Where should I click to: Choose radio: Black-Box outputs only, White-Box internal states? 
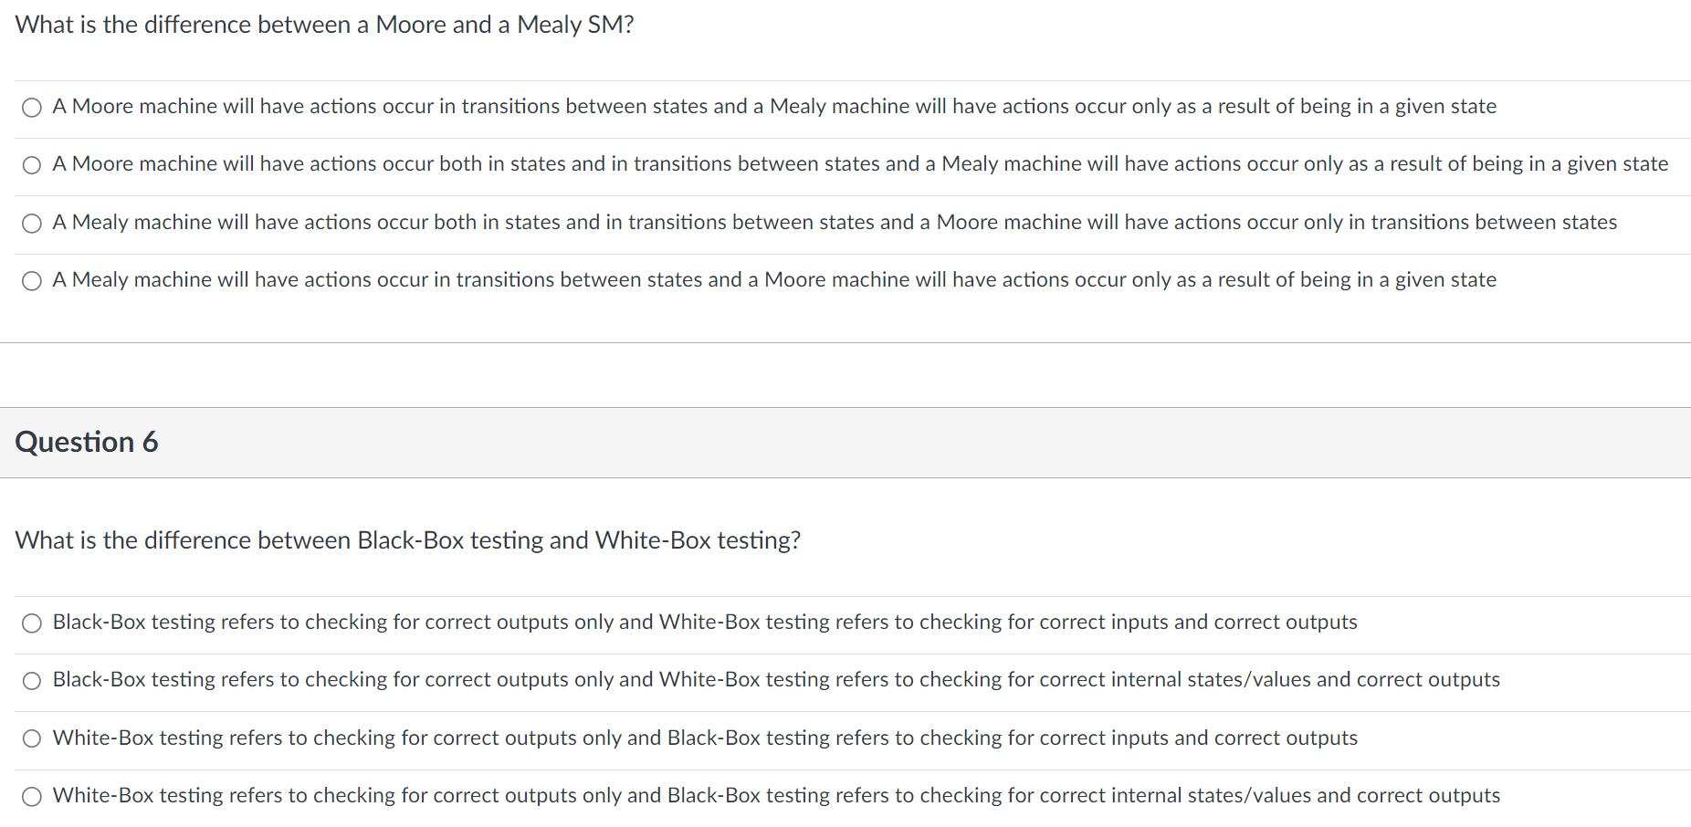pos(32,681)
